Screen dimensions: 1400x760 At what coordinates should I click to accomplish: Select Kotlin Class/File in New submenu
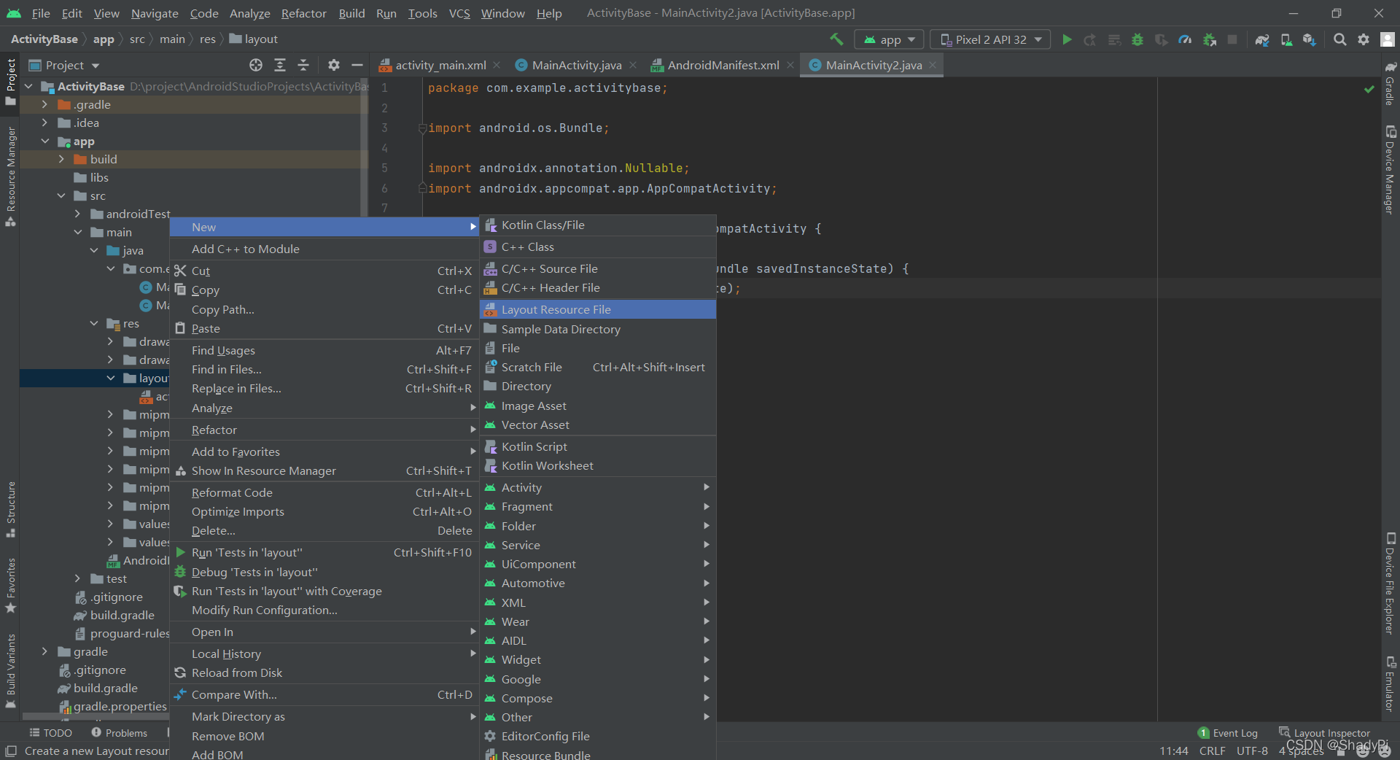[598, 225]
